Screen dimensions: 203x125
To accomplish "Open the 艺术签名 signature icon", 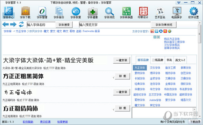I will tap(160, 12).
